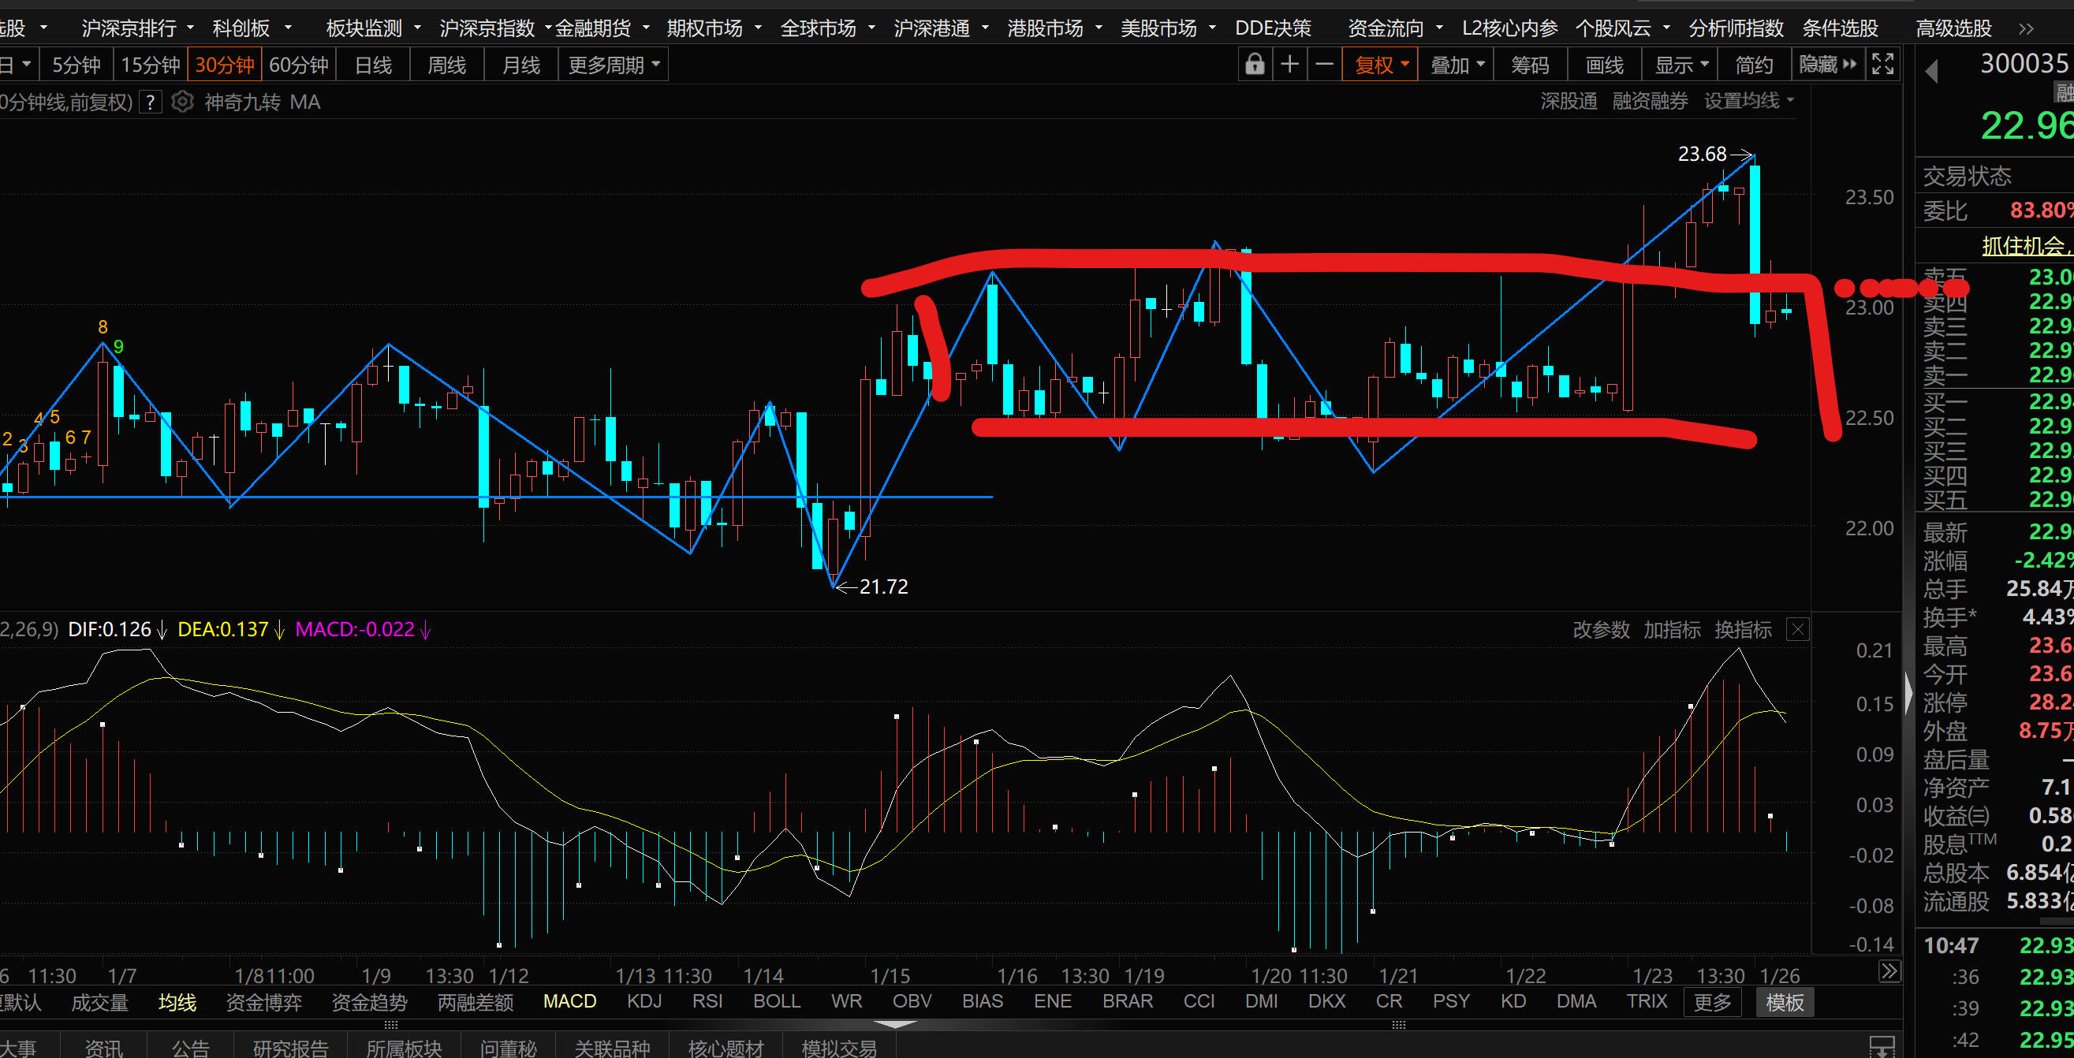Open indicator settings gear icon
The width and height of the screenshot is (2074, 1058).
[x=183, y=102]
